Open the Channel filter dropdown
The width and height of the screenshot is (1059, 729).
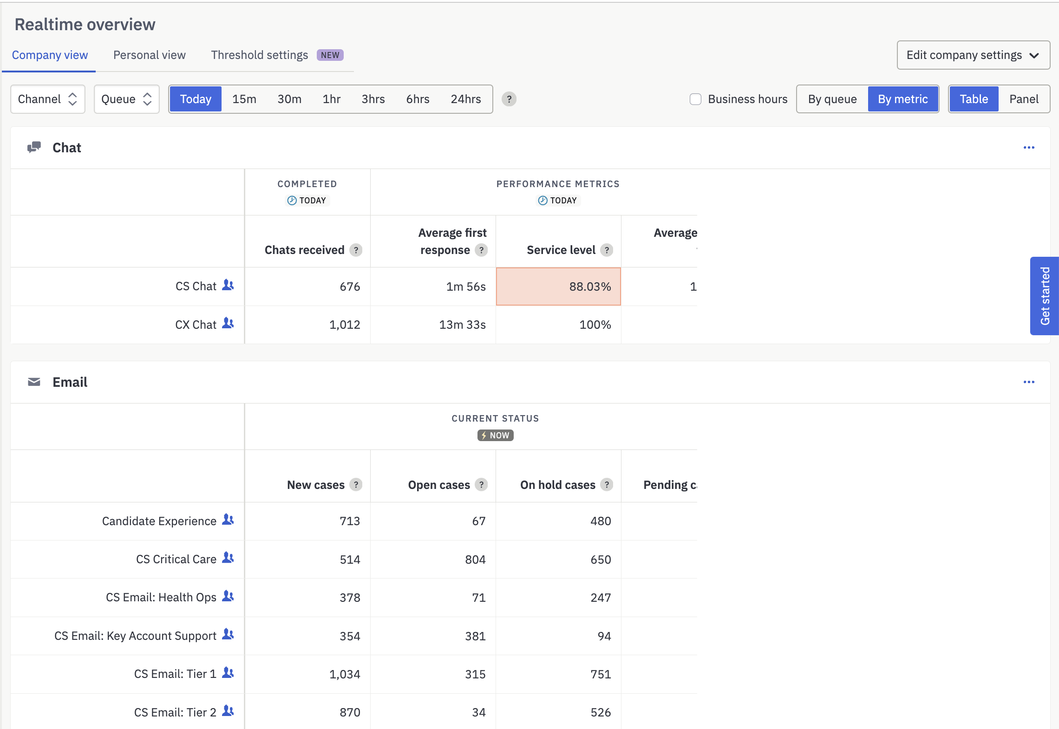point(48,99)
